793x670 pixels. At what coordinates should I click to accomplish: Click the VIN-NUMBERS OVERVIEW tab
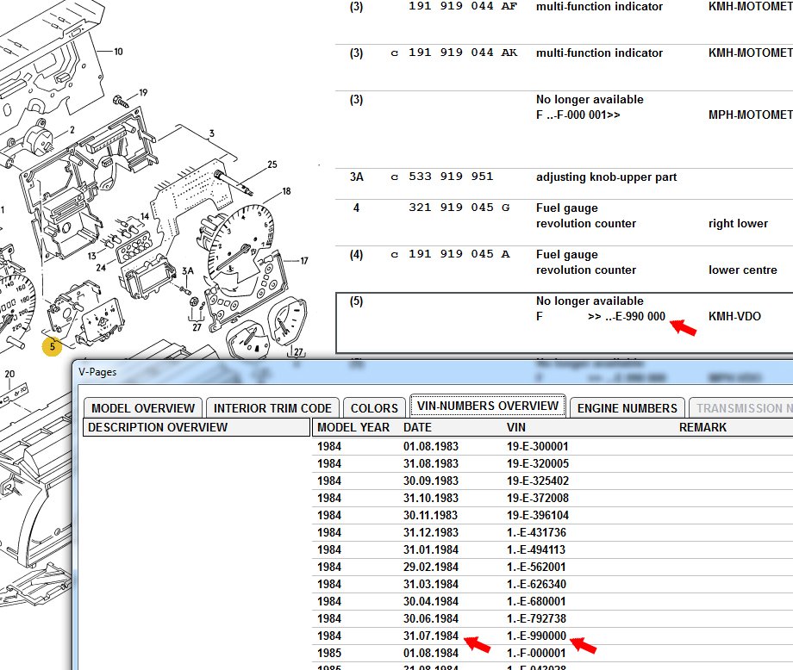[x=488, y=406]
